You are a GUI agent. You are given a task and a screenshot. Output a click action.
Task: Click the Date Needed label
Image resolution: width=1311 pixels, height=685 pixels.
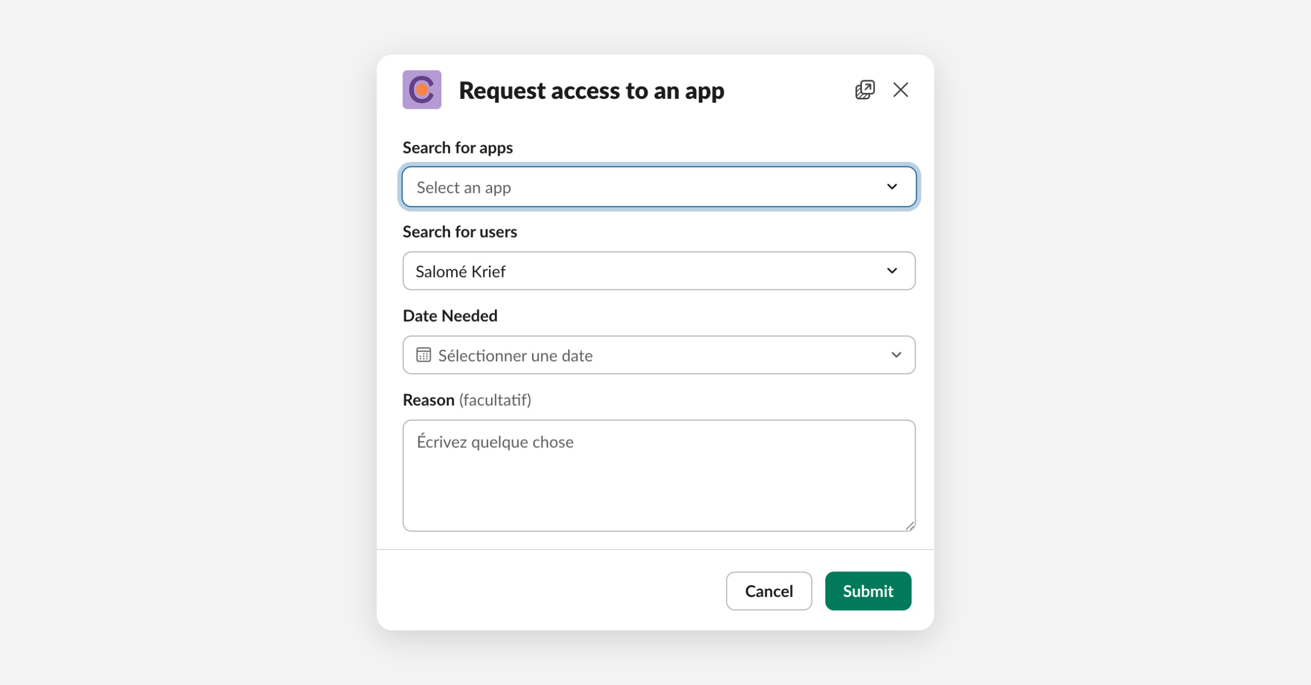tap(450, 316)
